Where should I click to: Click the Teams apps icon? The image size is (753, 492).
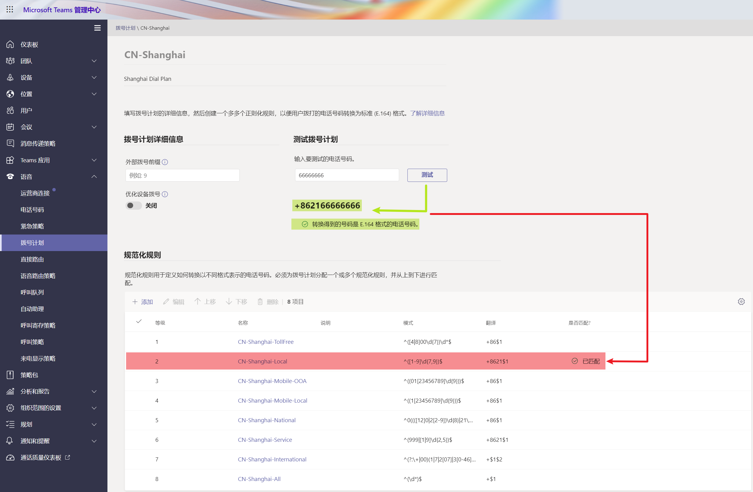tap(10, 160)
